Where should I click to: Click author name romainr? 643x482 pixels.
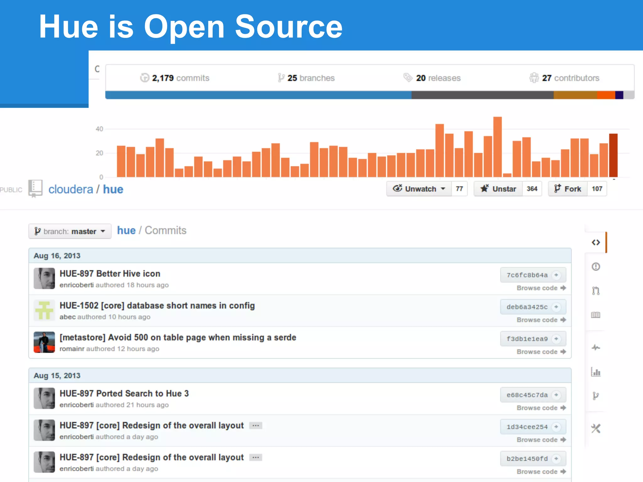click(72, 349)
